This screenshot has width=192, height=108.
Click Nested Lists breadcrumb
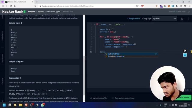pos(68,12)
